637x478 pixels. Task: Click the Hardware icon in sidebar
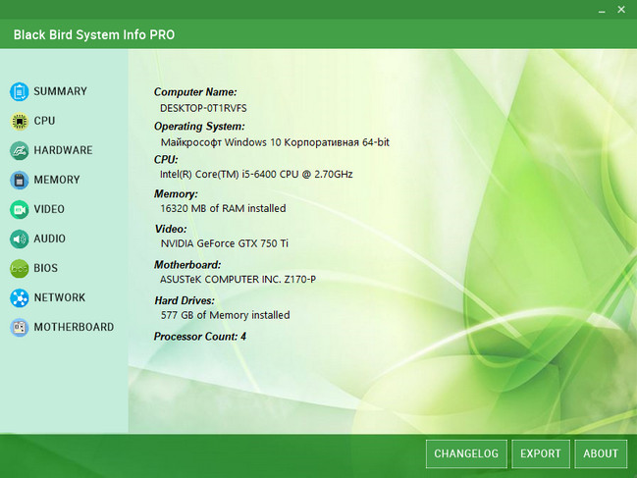pyautogui.click(x=19, y=150)
